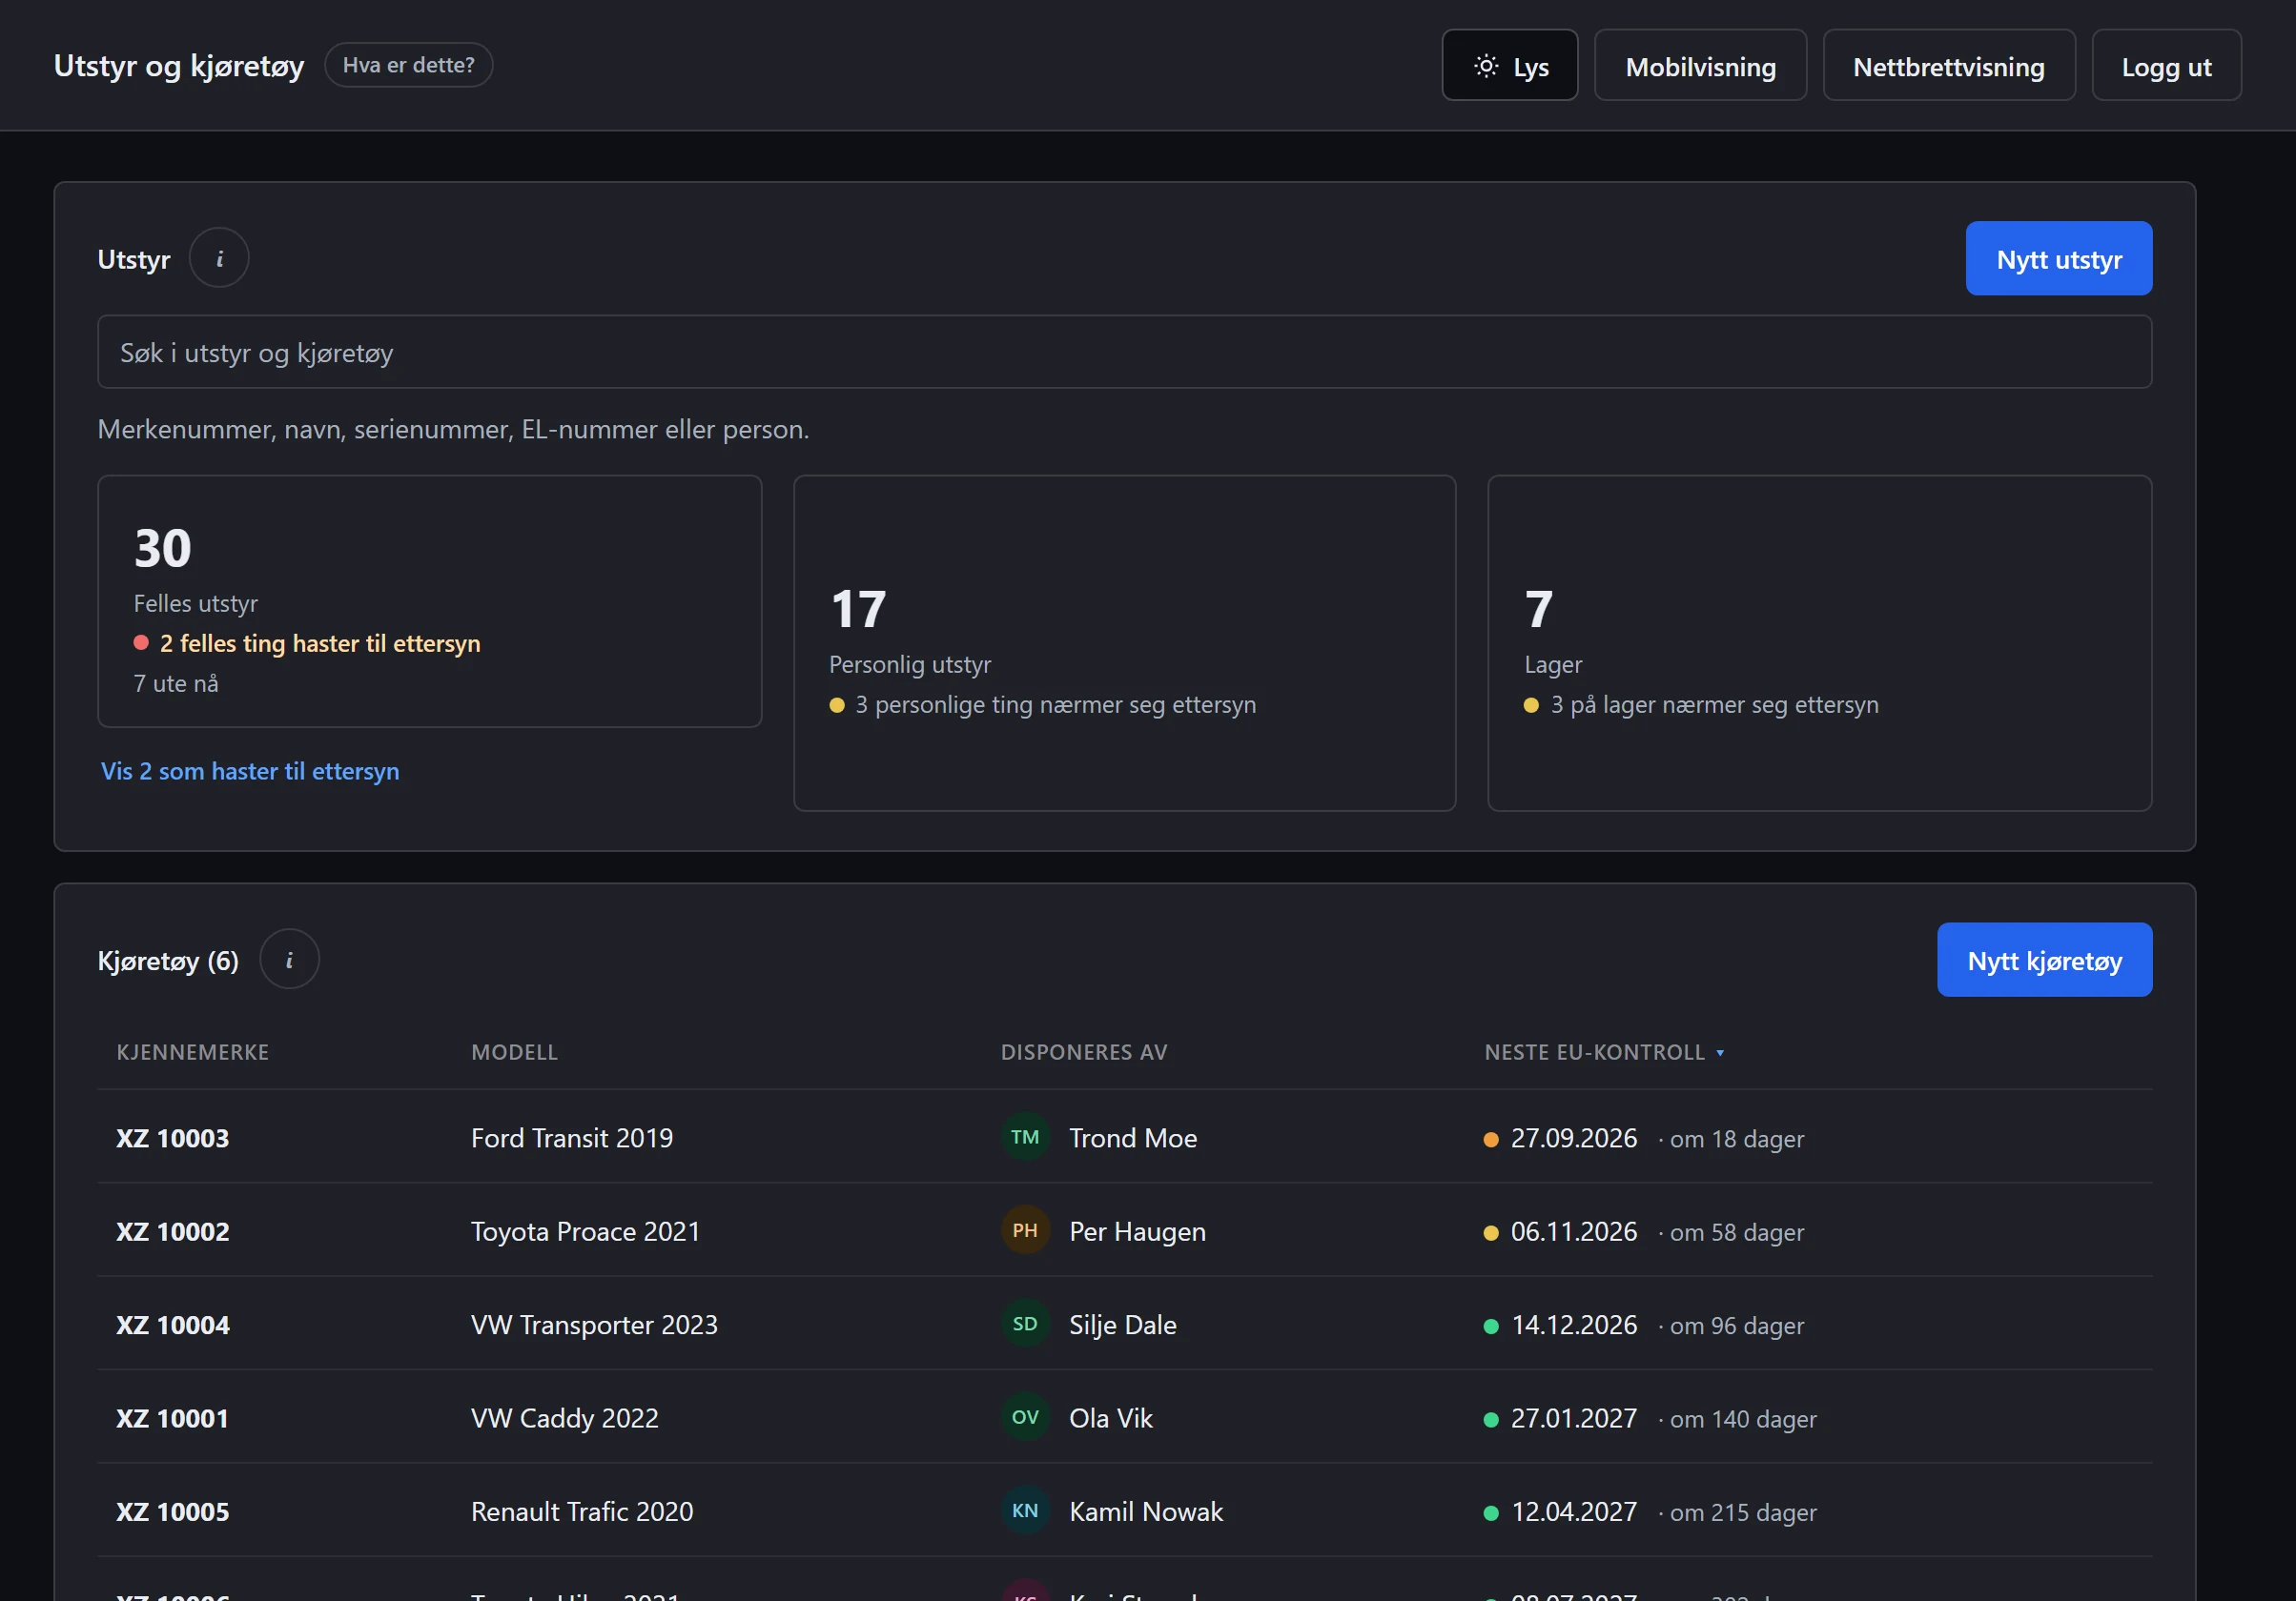This screenshot has height=1601, width=2296.
Task: Click the Modell column header
Action: click(515, 1052)
